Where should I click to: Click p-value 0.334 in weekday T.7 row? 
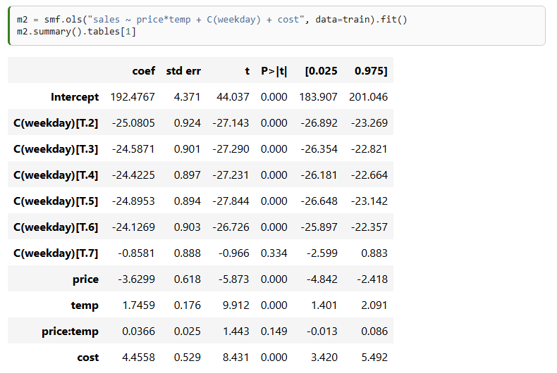tap(274, 253)
